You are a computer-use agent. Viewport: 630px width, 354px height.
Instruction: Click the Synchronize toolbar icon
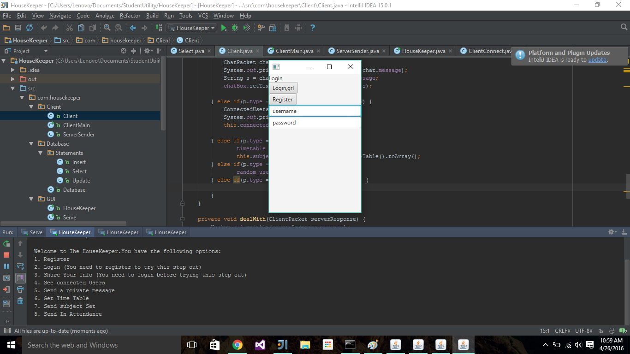(x=30, y=28)
